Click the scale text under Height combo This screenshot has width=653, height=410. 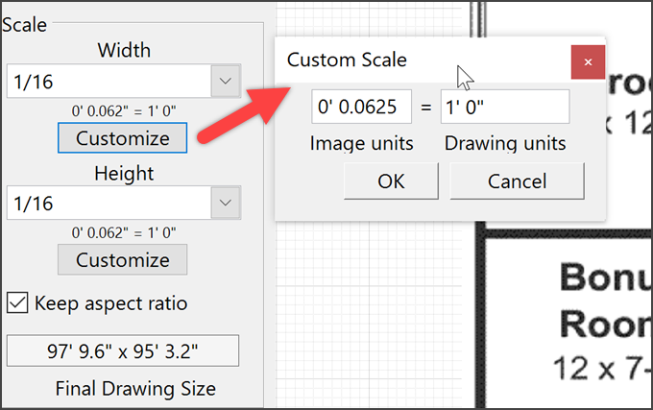point(124,232)
